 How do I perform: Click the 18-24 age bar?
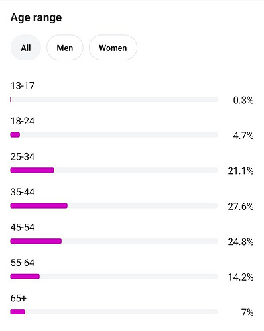pos(114,135)
